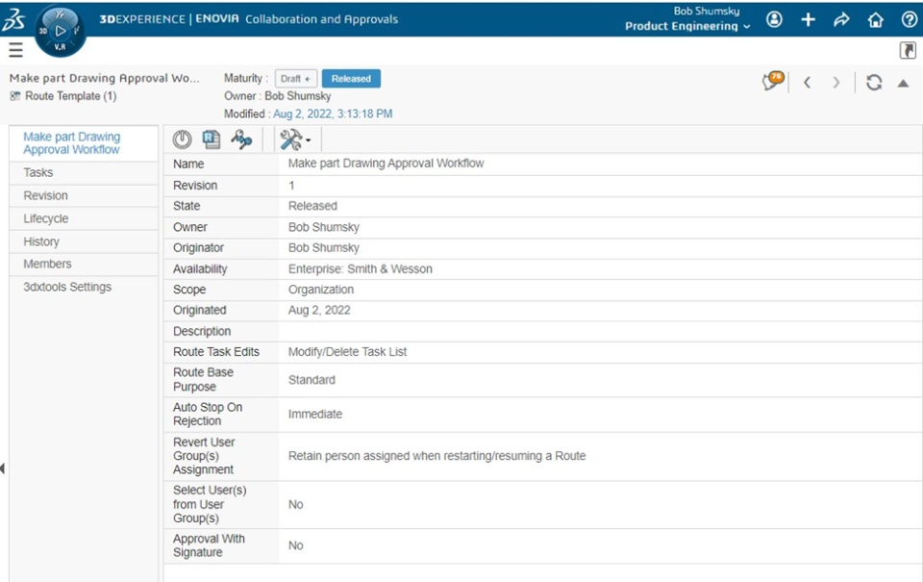Click the Route Template (1) label
The image size is (923, 582).
pos(70,96)
